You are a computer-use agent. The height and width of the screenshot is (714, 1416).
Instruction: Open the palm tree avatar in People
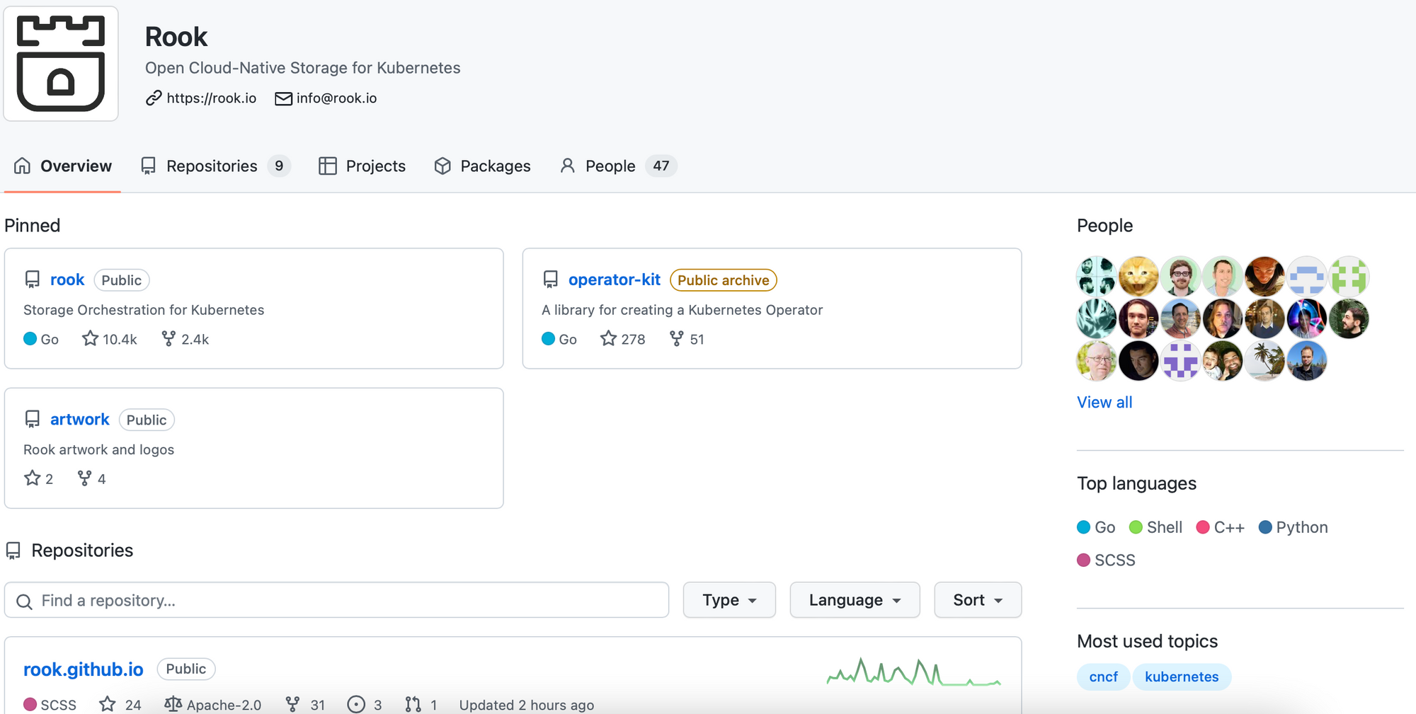pos(1264,361)
